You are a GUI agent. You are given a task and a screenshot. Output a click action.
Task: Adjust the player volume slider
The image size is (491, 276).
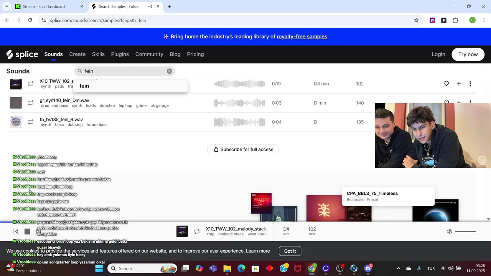coord(468,232)
